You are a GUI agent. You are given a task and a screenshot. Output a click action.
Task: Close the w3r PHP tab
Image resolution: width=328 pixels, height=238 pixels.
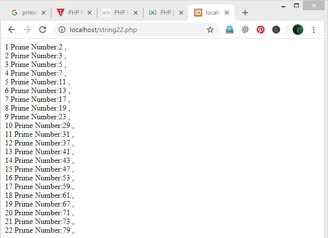[x=136, y=13]
